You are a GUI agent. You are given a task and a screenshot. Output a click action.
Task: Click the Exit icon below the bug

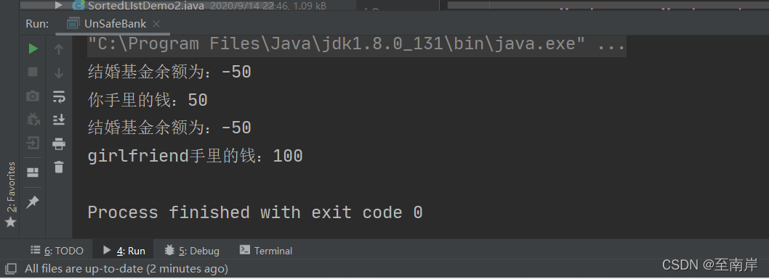(x=33, y=143)
